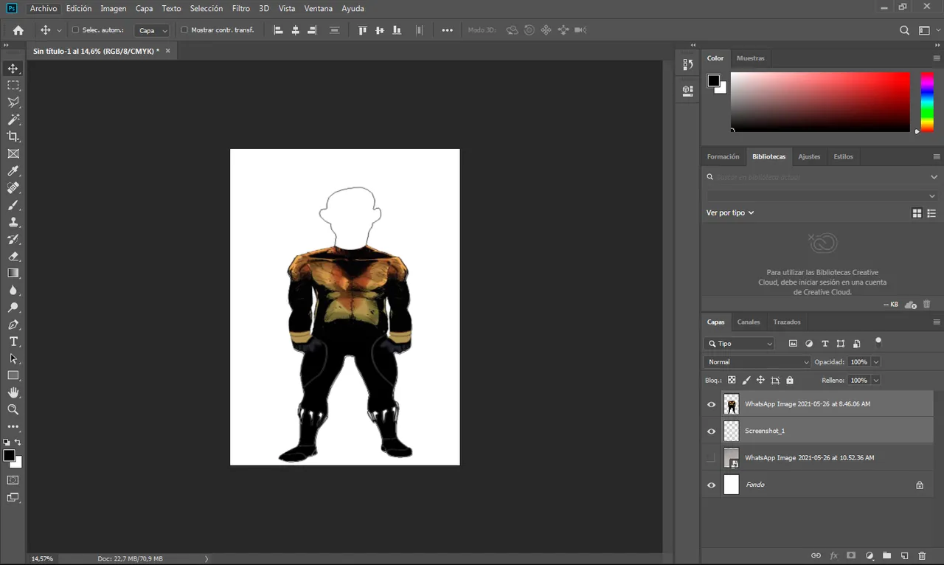This screenshot has width=944, height=565.
Task: Click the foreground color swatch in toolbar
Action: 9,456
